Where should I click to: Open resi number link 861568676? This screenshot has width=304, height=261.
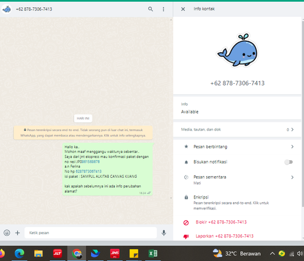pos(91,161)
